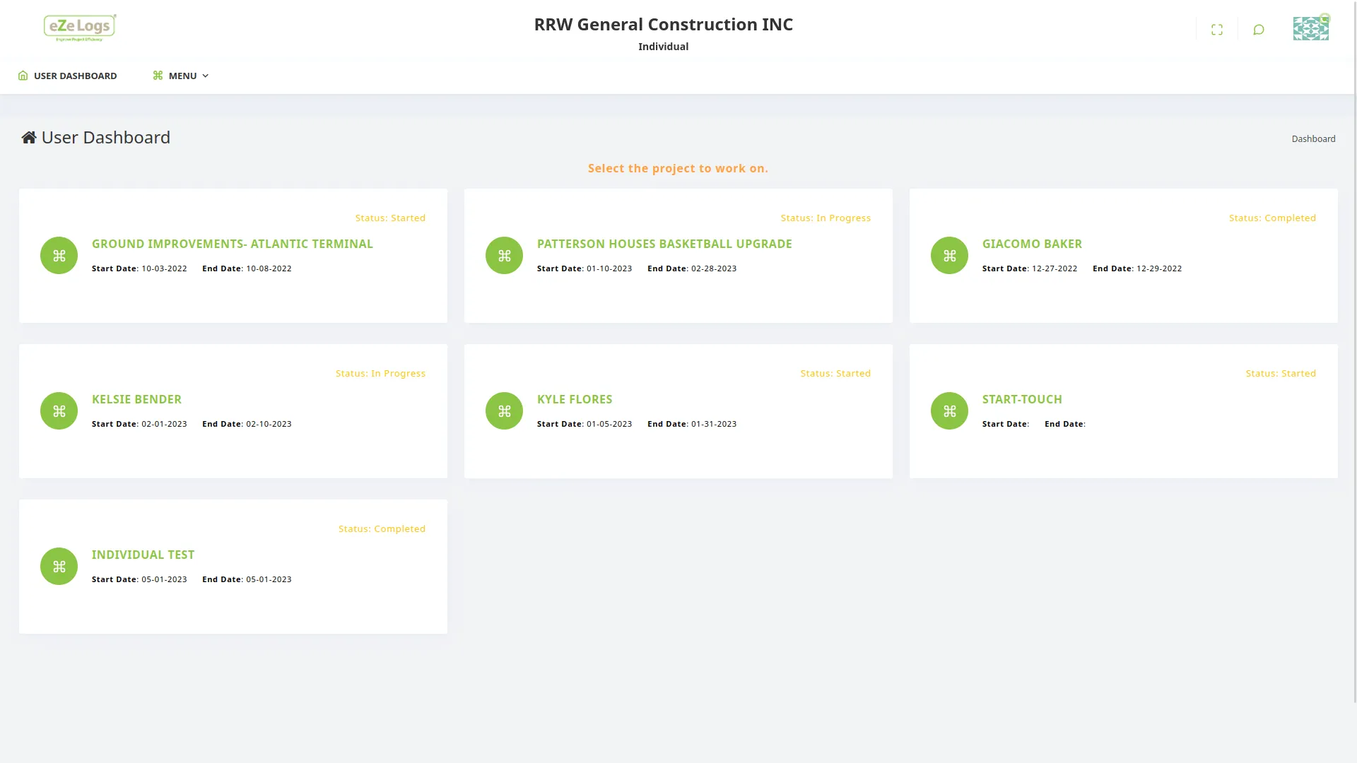Click green icon of Patterson Houses project
Screen dimensions: 1357x763
click(x=504, y=255)
